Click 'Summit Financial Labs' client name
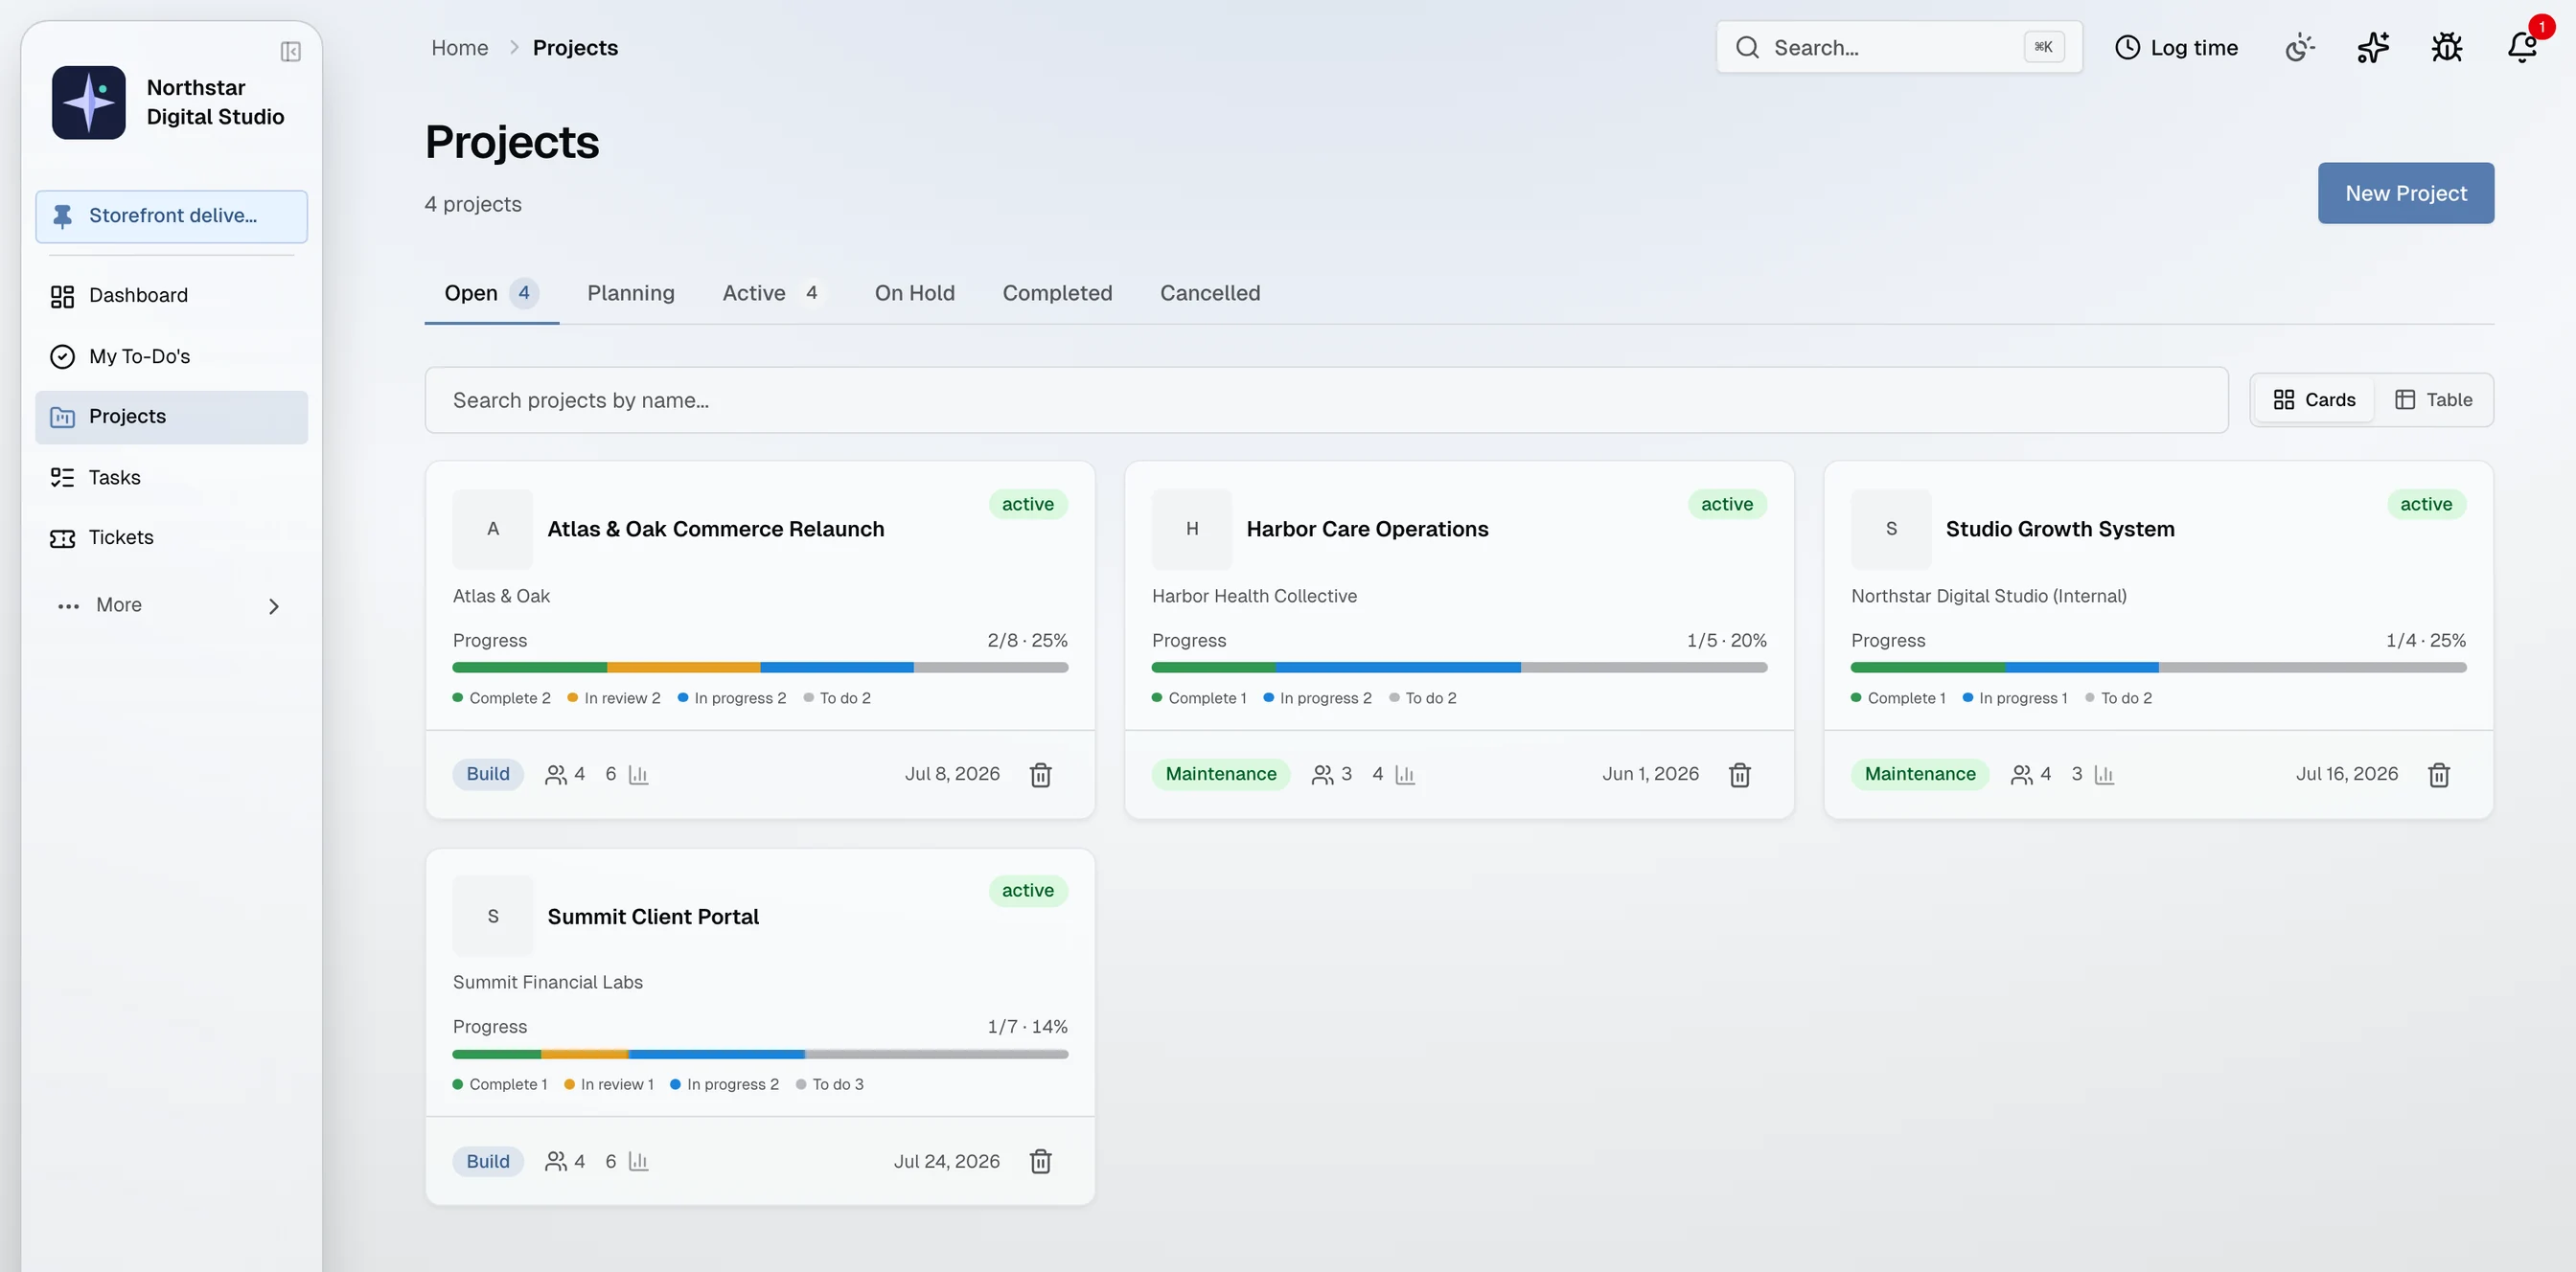This screenshot has height=1272, width=2576. tap(547, 982)
